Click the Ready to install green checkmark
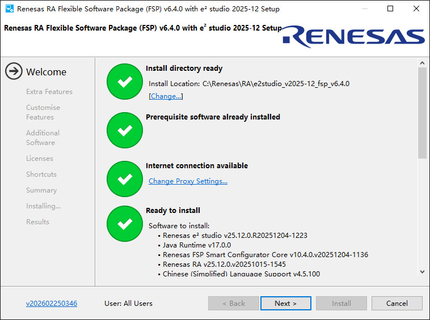The height and width of the screenshot is (320, 430). 125,224
